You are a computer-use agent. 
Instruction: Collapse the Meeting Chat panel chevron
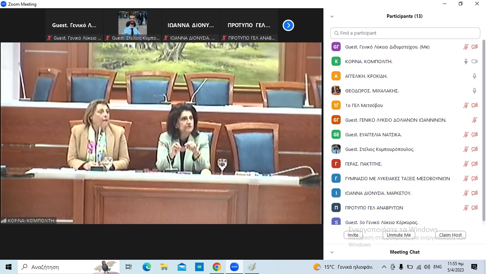tap(332, 252)
